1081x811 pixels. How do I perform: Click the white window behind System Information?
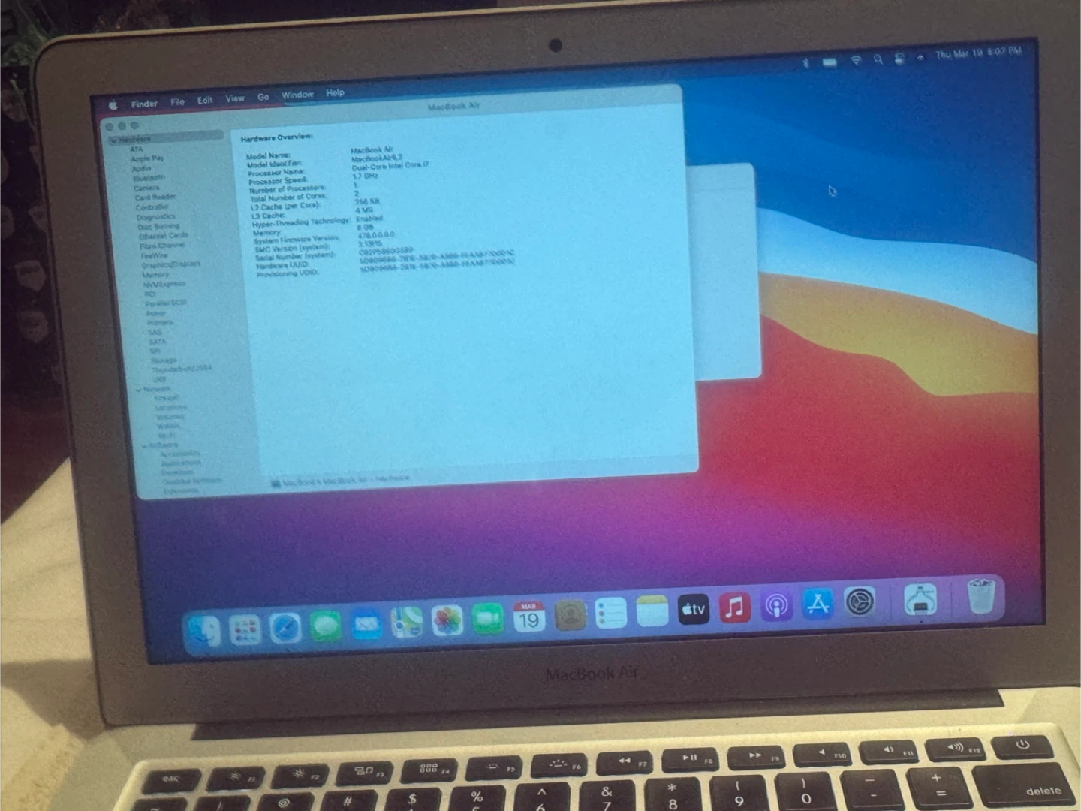coord(722,270)
